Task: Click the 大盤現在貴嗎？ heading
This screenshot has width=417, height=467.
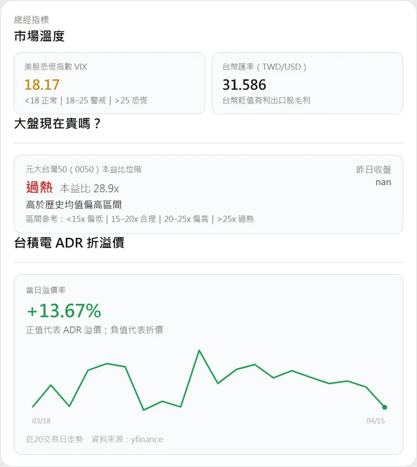Action: (x=57, y=124)
